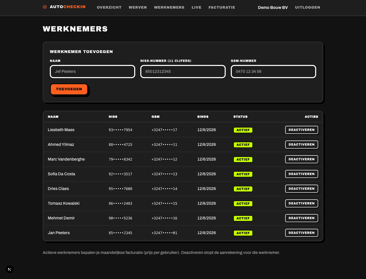Screen dimensions: 366x279
Task: Click NISS value 90•••••5236
Action: (120, 218)
